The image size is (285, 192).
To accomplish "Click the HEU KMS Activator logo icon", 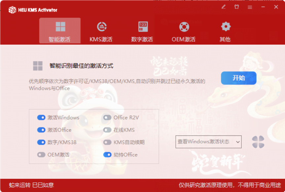I will [12, 10].
